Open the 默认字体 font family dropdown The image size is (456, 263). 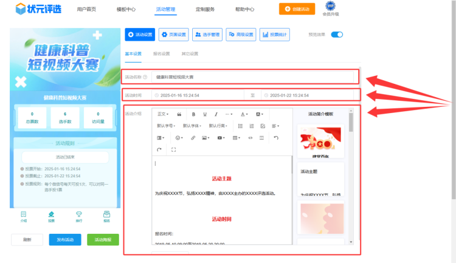(192, 126)
